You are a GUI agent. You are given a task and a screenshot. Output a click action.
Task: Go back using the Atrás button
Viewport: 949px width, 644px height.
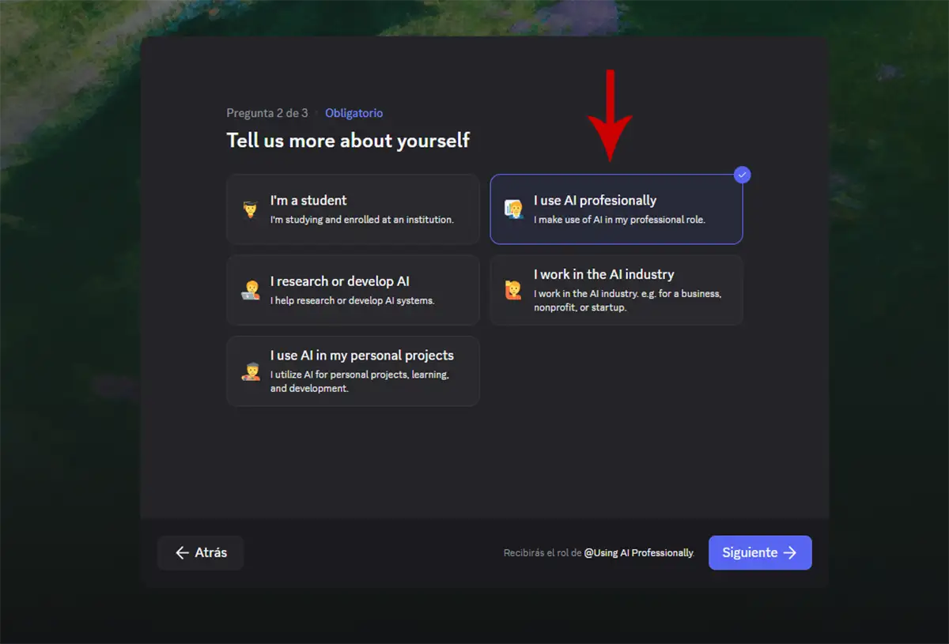pyautogui.click(x=201, y=553)
